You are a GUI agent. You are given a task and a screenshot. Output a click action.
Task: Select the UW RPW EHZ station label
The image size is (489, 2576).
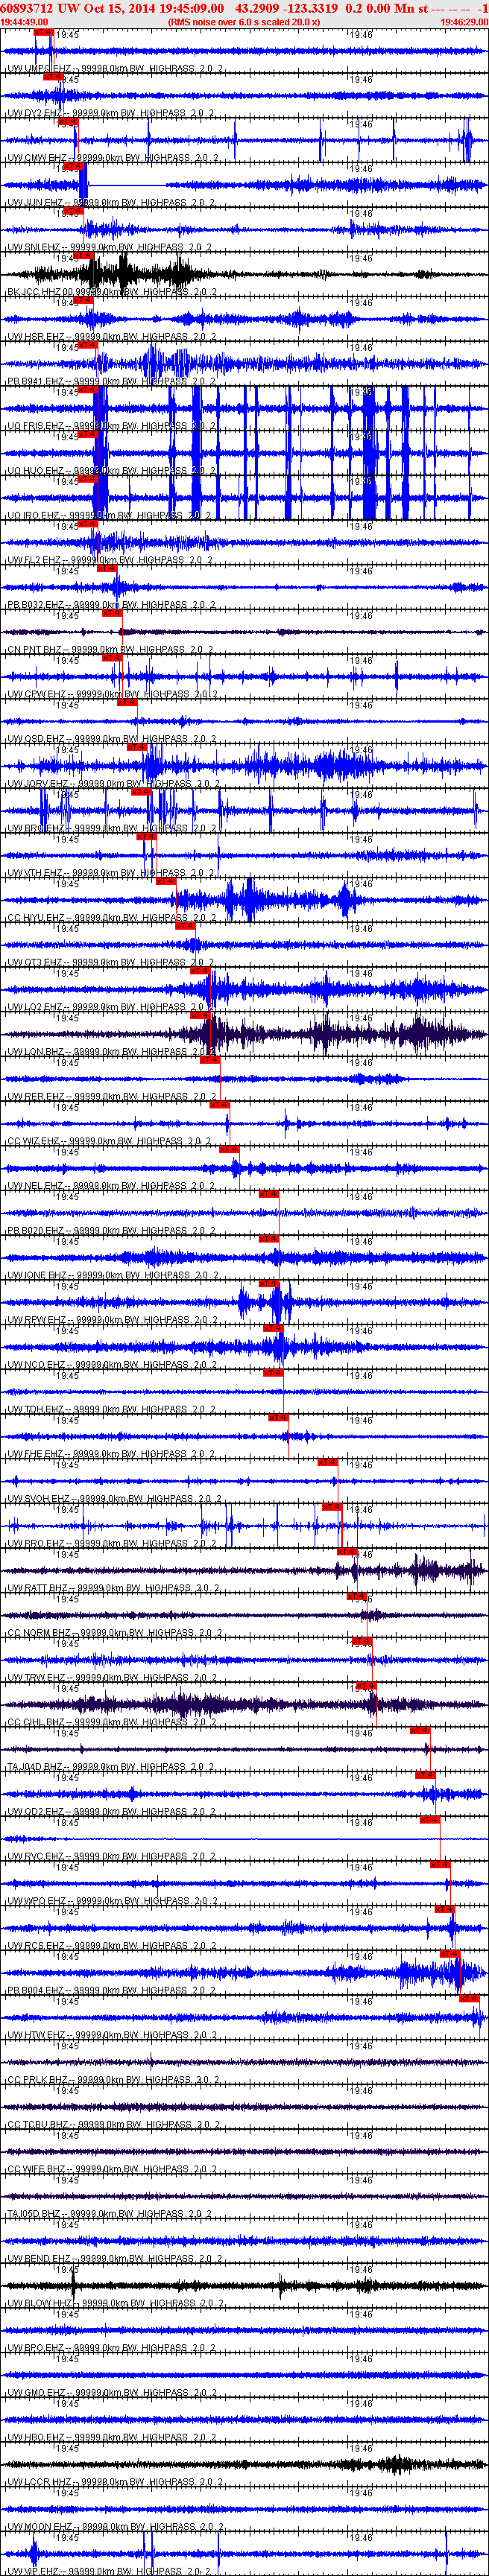pos(112,1320)
